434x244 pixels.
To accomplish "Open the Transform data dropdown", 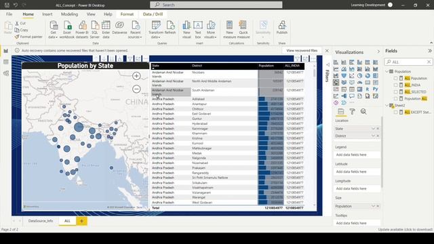I will pos(156,30).
